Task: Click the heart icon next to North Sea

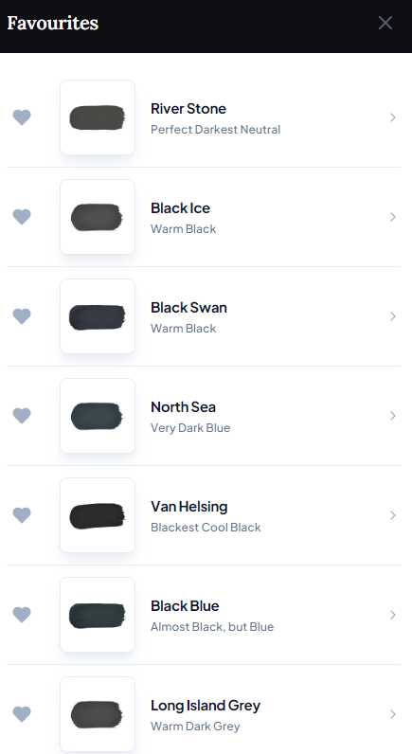Action: pos(22,416)
